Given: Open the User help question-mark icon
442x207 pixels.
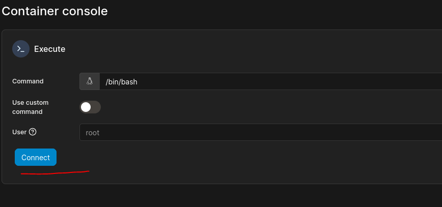Looking at the screenshot, I should [x=33, y=132].
